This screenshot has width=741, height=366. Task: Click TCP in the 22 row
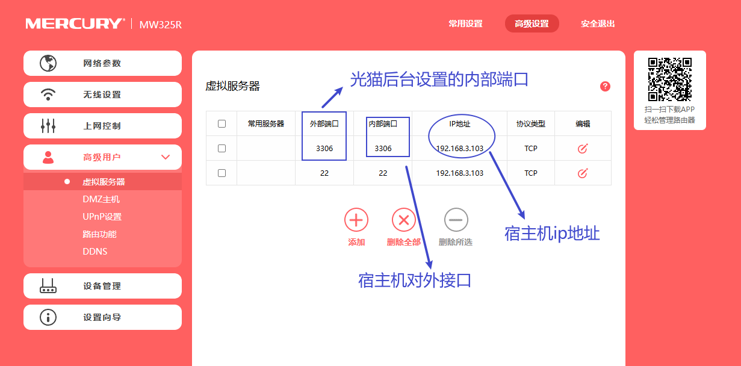tap(530, 173)
